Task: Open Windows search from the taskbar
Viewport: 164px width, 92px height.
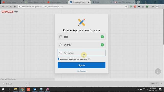Action: (9, 89)
